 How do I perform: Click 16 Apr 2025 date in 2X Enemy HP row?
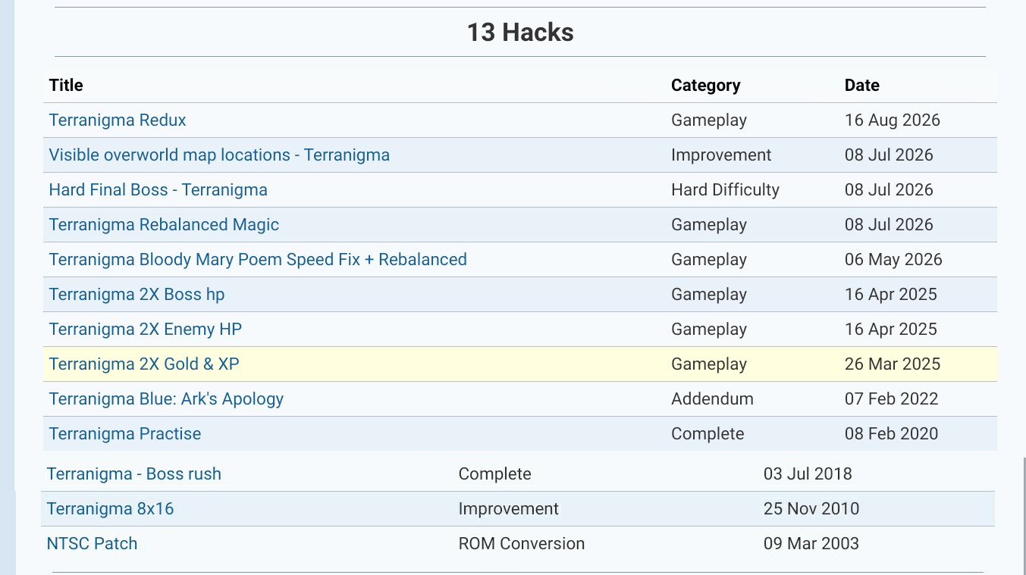[x=891, y=329]
